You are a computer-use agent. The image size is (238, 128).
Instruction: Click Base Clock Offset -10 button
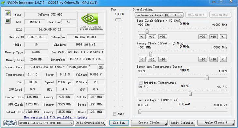(152, 37)
